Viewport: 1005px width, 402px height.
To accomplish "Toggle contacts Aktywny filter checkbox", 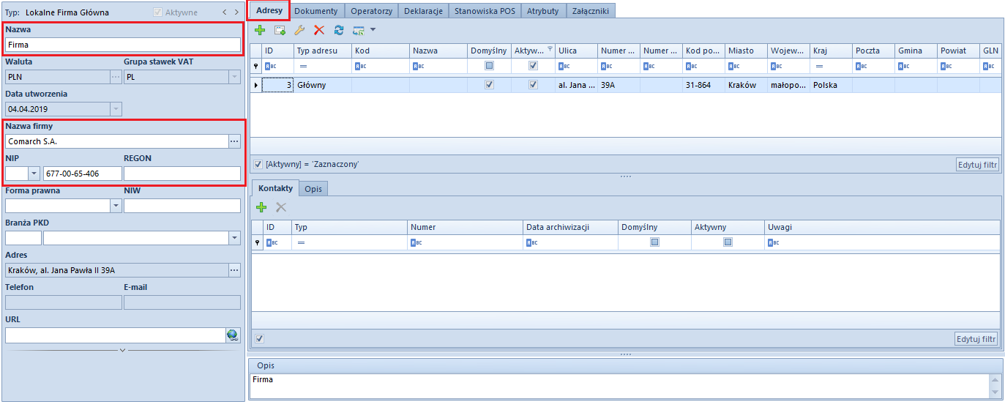I will [728, 242].
